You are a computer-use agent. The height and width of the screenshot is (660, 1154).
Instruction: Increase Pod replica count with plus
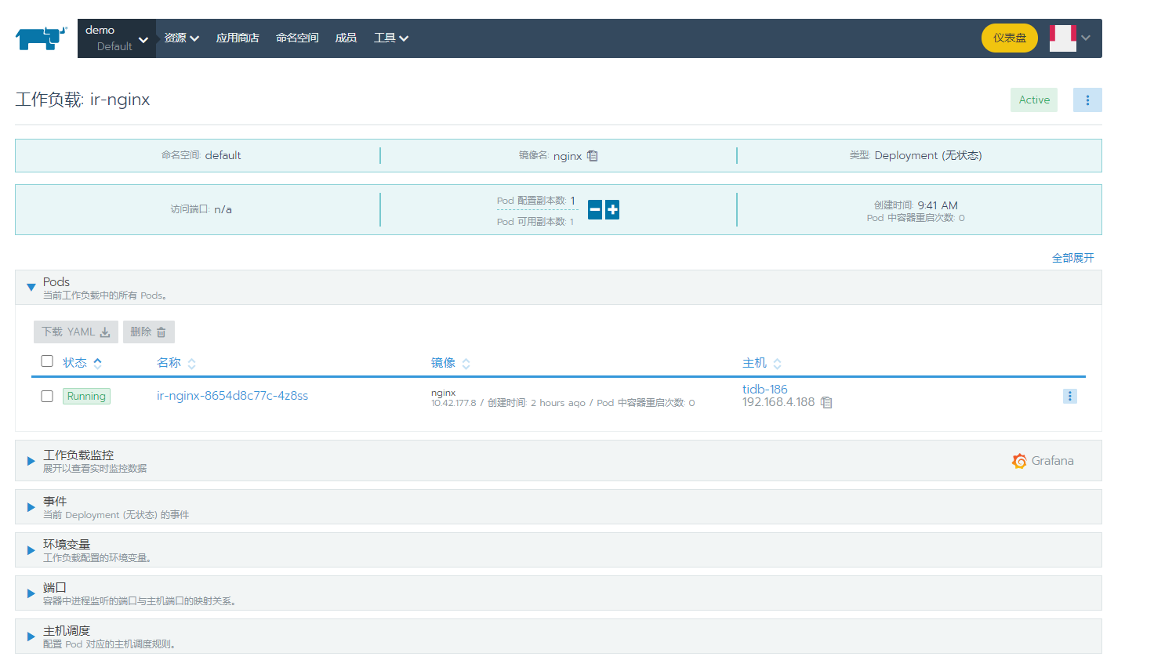coord(612,209)
